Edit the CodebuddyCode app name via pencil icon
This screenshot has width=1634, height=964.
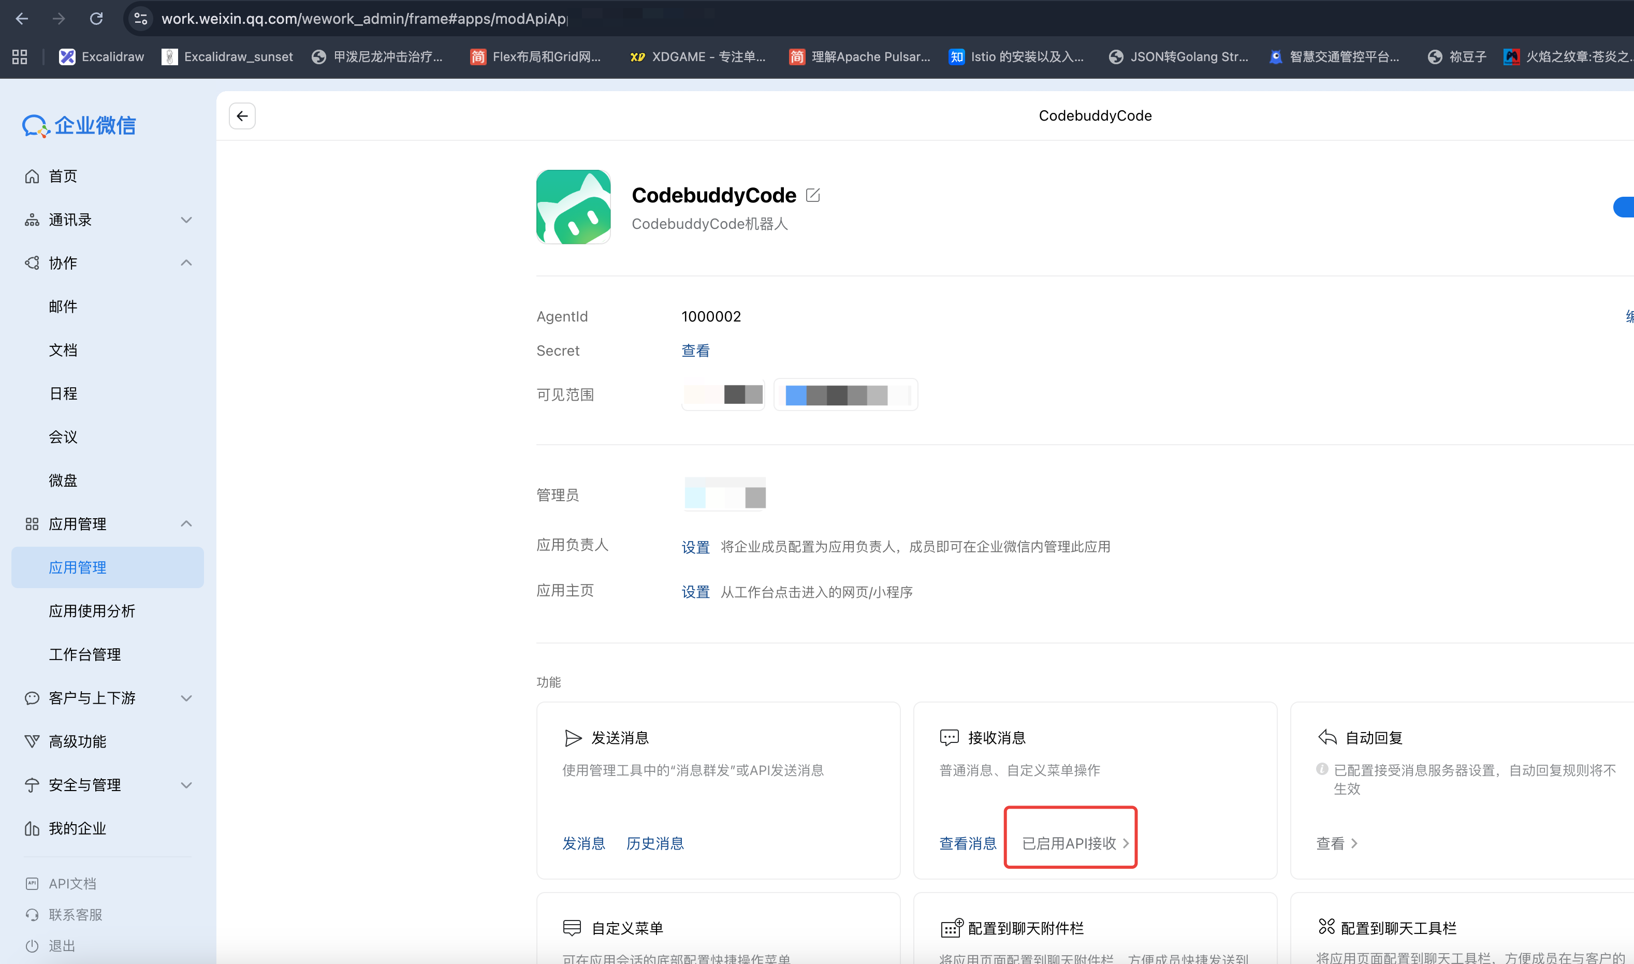tap(814, 194)
